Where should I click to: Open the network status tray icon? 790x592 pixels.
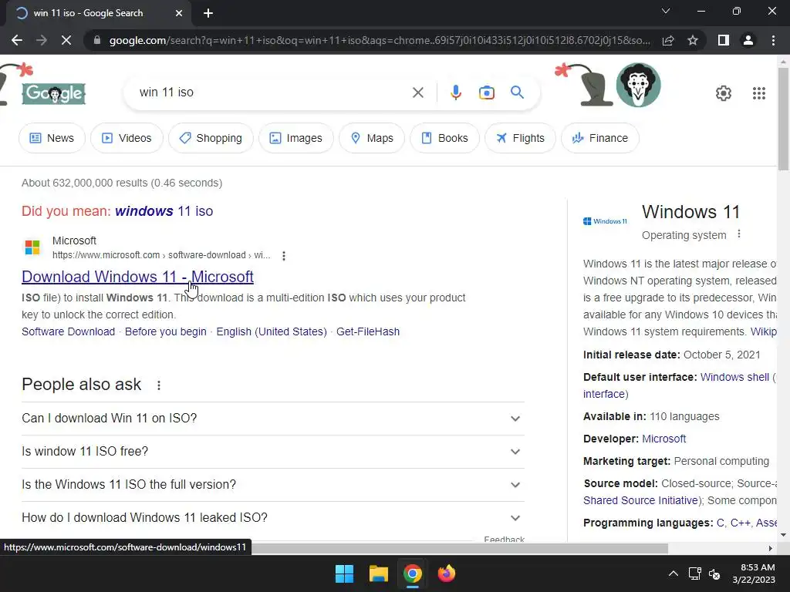[x=695, y=573]
